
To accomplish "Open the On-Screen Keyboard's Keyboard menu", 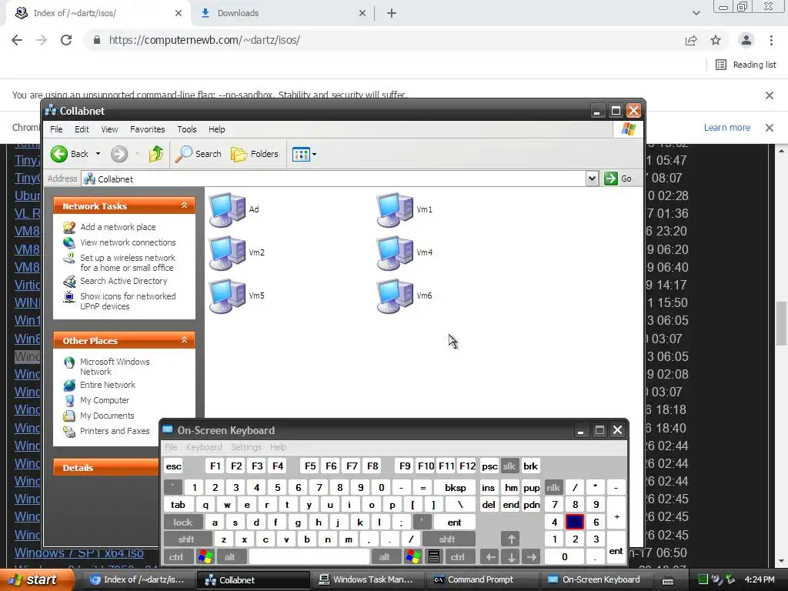I will click(x=203, y=447).
